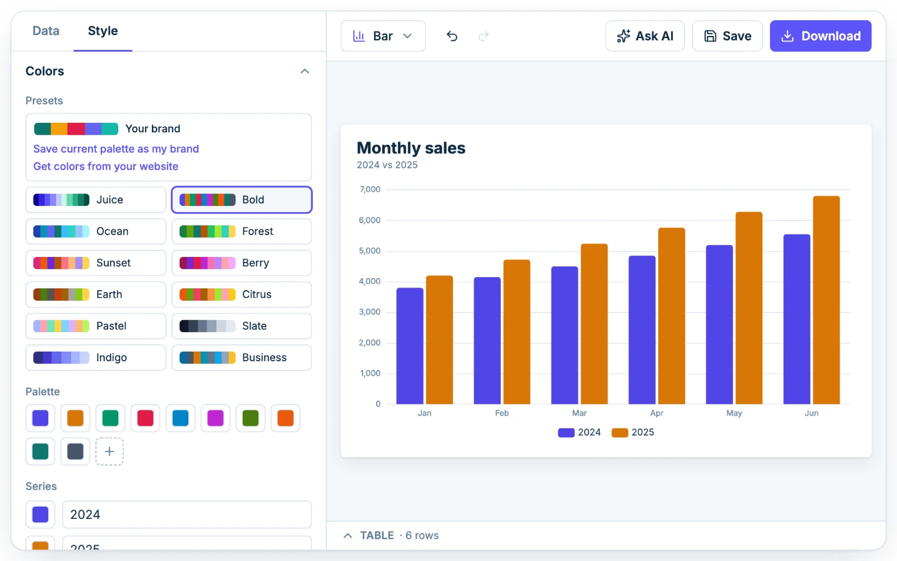Apply the Indigo color preset
This screenshot has height=561, width=897.
pyautogui.click(x=96, y=357)
